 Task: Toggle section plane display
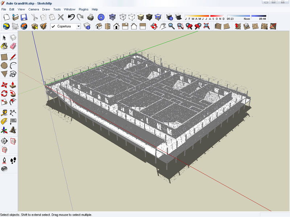click(13, 141)
